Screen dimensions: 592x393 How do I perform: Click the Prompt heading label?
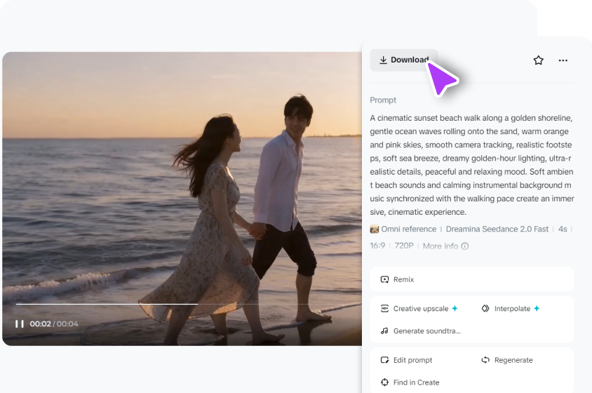tap(383, 100)
